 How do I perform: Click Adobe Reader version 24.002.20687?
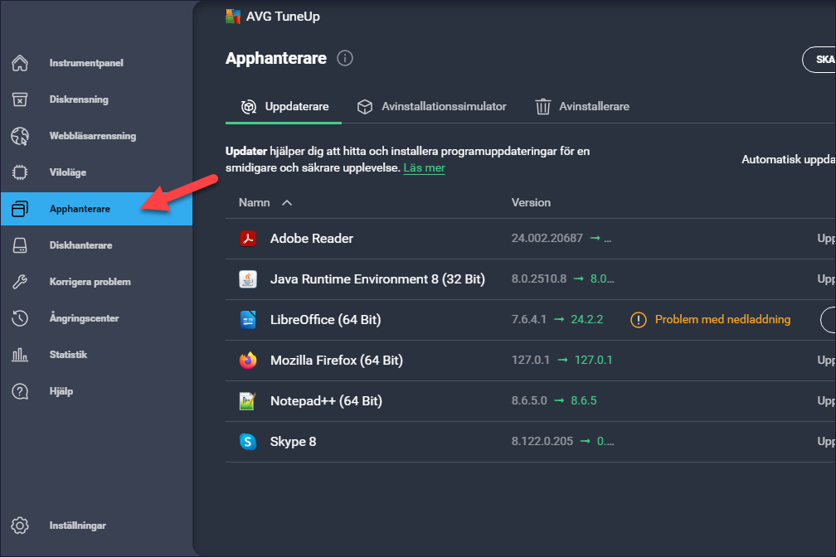coord(547,238)
